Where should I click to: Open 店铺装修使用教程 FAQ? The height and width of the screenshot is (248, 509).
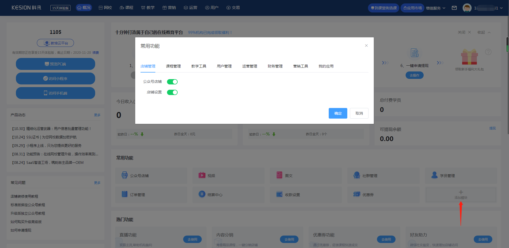24,196
